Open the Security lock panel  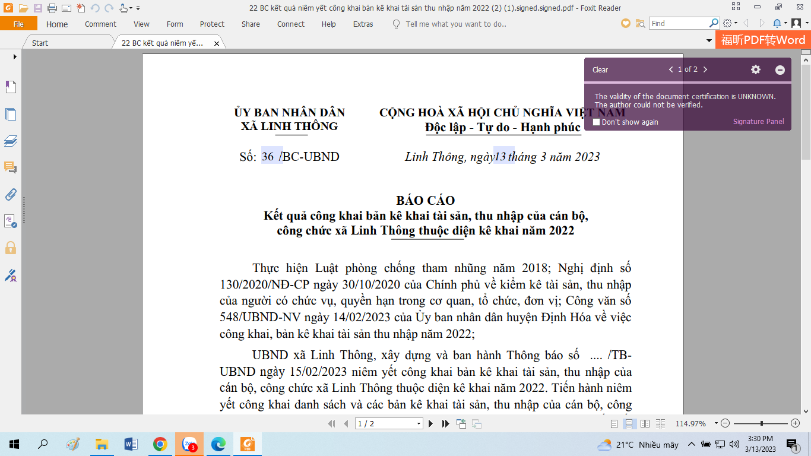[10, 248]
